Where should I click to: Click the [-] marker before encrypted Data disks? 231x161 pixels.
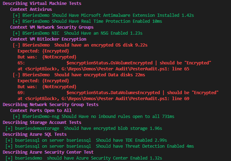point(16,75)
